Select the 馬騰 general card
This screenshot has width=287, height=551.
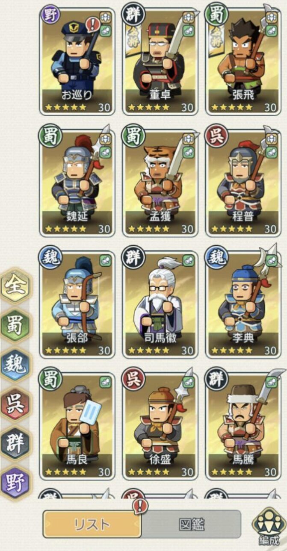click(x=243, y=426)
